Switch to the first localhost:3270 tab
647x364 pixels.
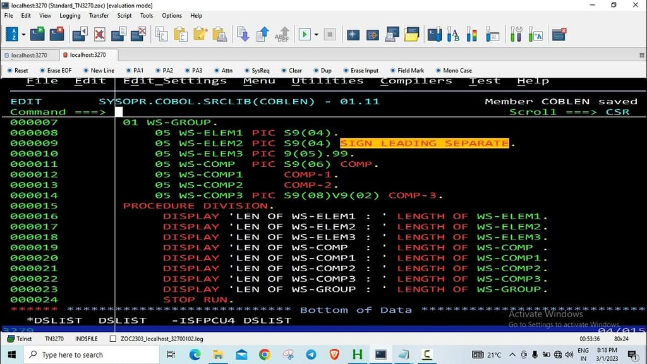[29, 55]
